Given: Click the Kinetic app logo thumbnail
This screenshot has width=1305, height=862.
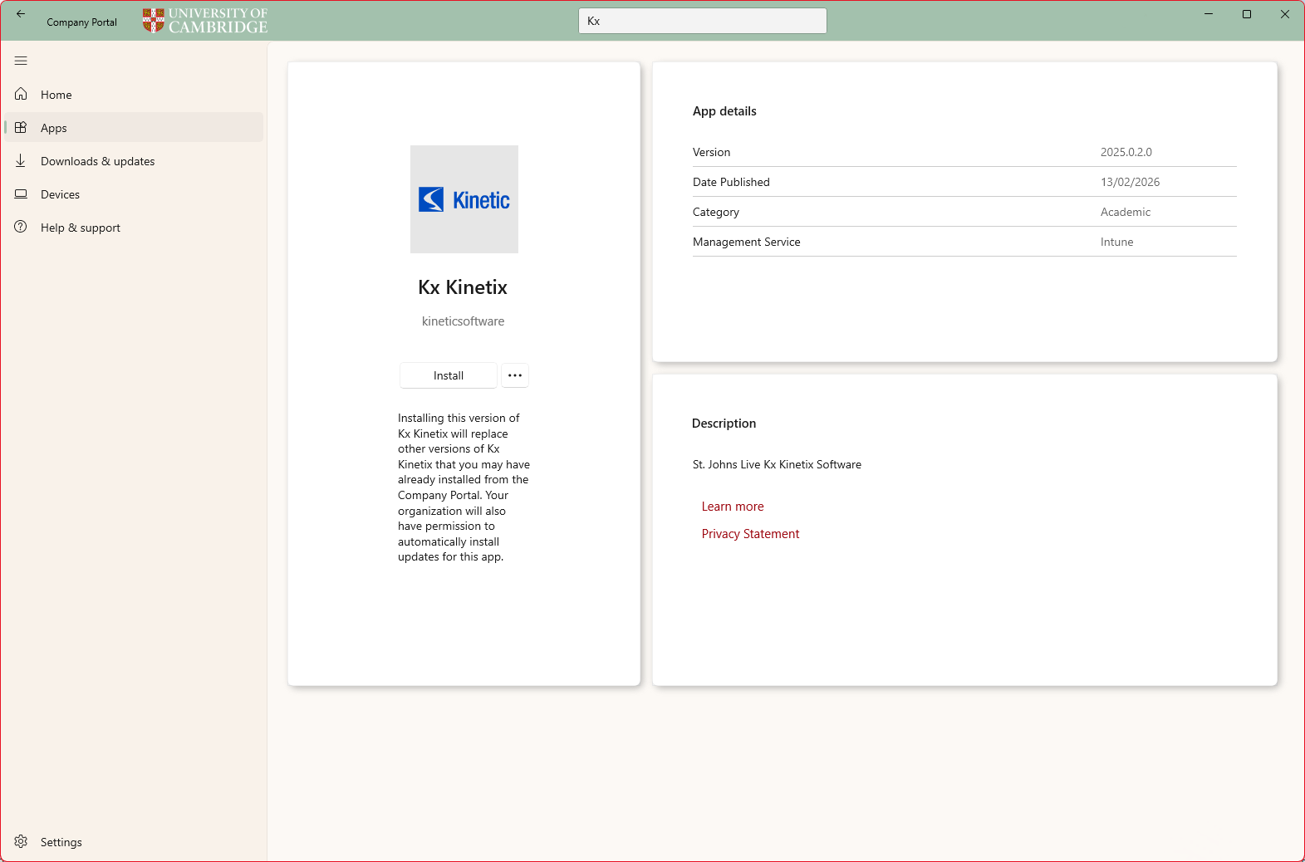Looking at the screenshot, I should [x=464, y=199].
